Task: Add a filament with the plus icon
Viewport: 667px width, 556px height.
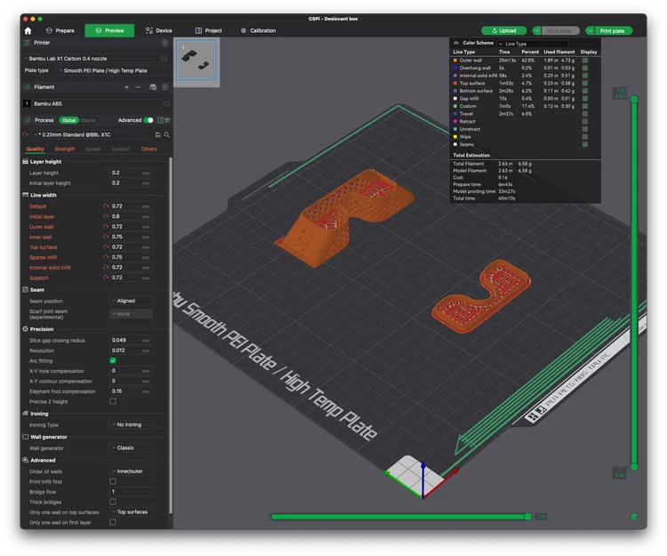Action: click(126, 87)
